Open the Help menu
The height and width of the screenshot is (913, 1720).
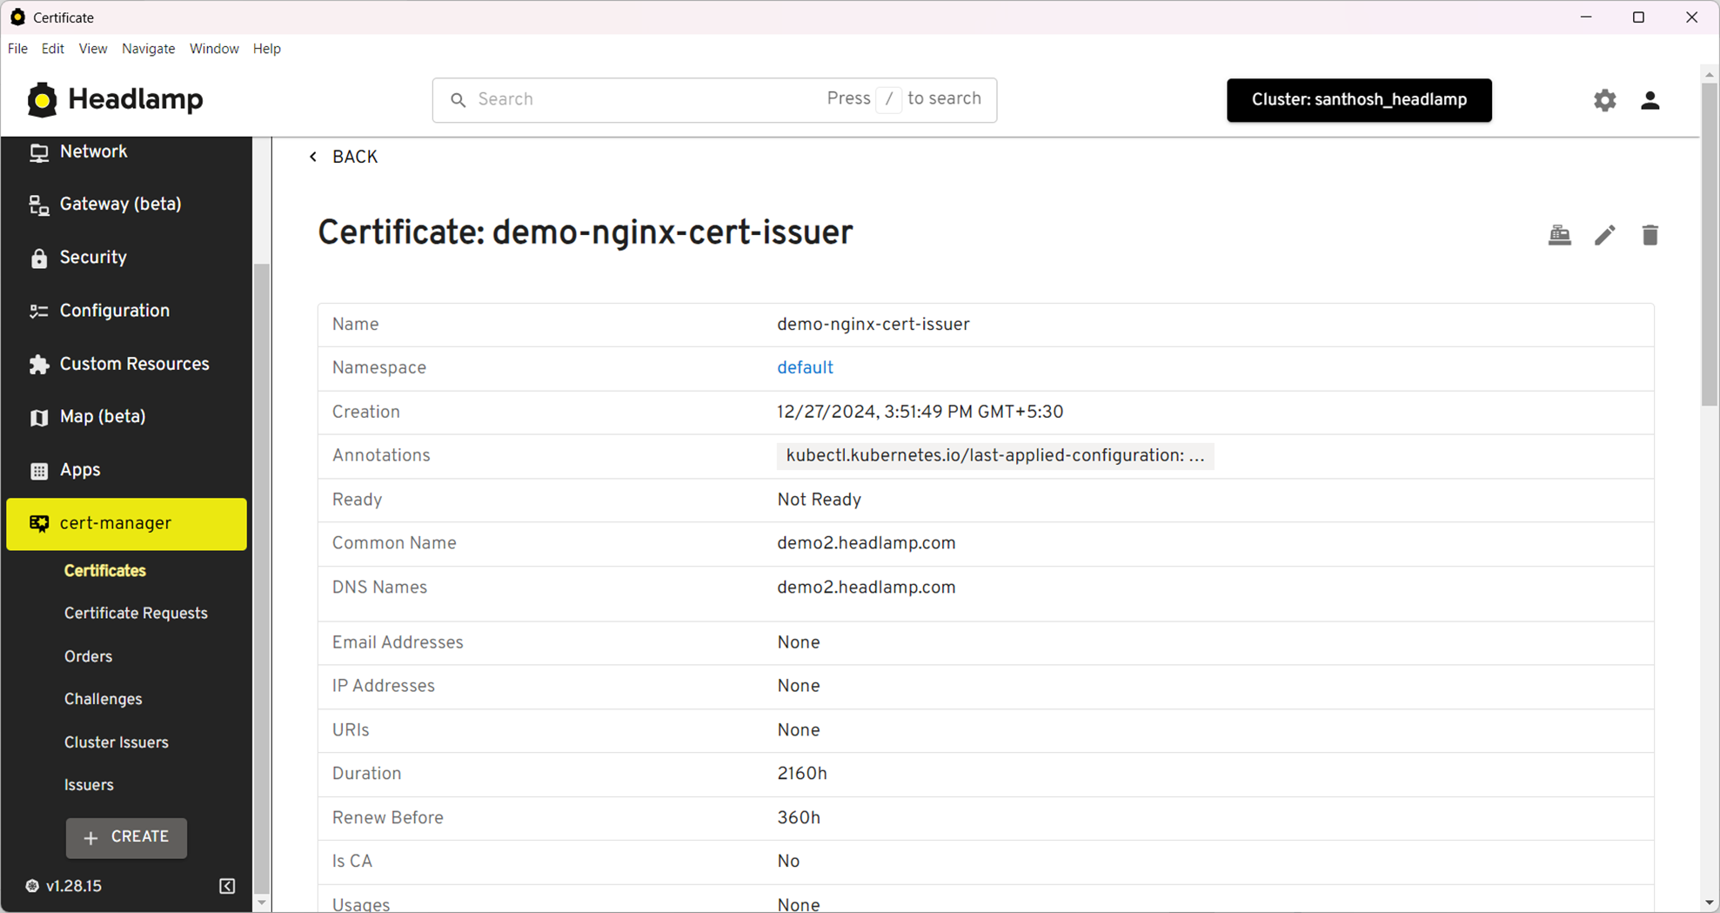click(x=267, y=49)
